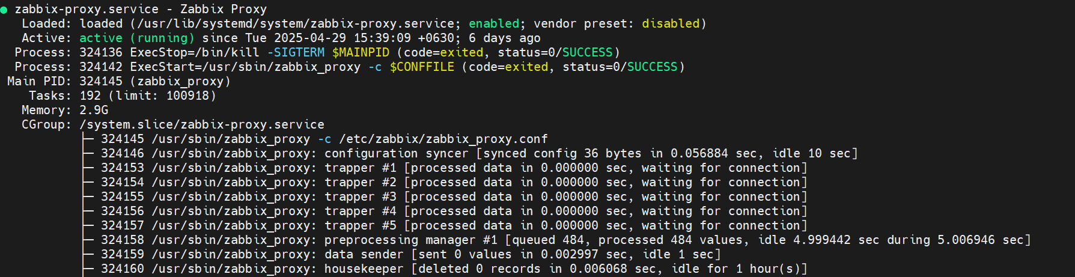Click the housekeeper process line
The height and width of the screenshot is (277, 1075).
[x=454, y=269]
